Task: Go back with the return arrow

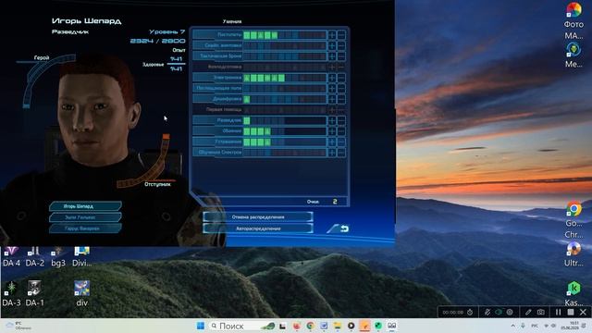Action: click(x=344, y=228)
